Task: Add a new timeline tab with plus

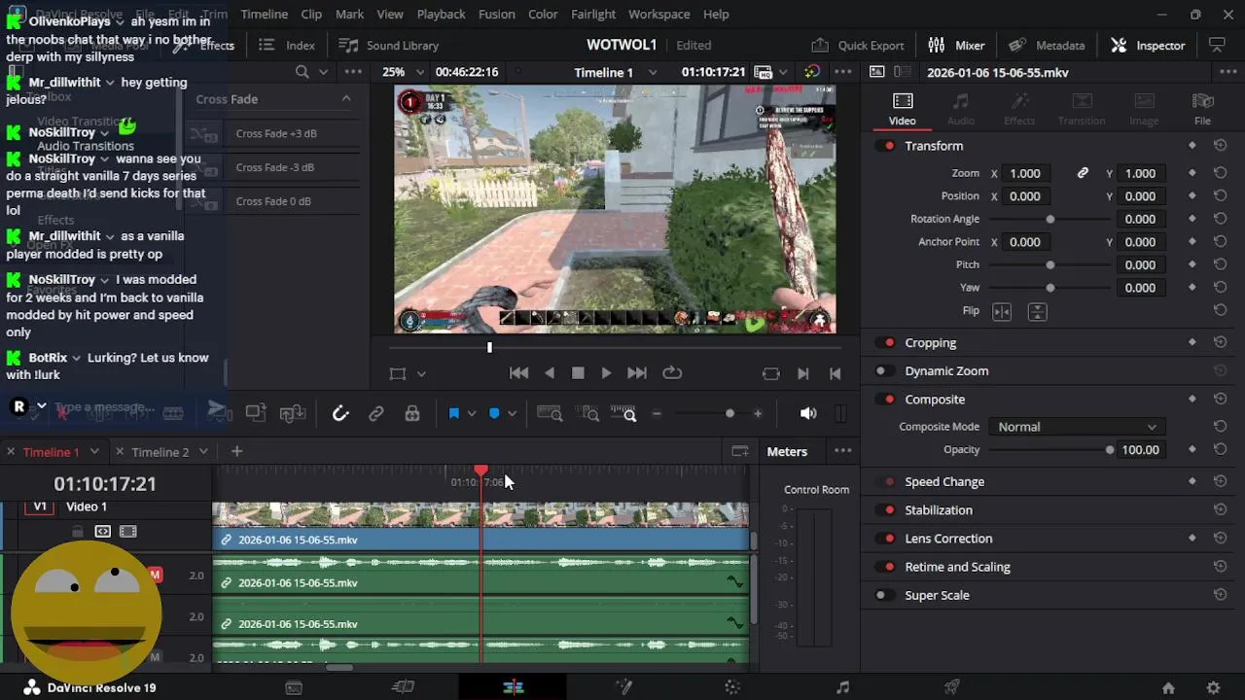Action: 236,451
